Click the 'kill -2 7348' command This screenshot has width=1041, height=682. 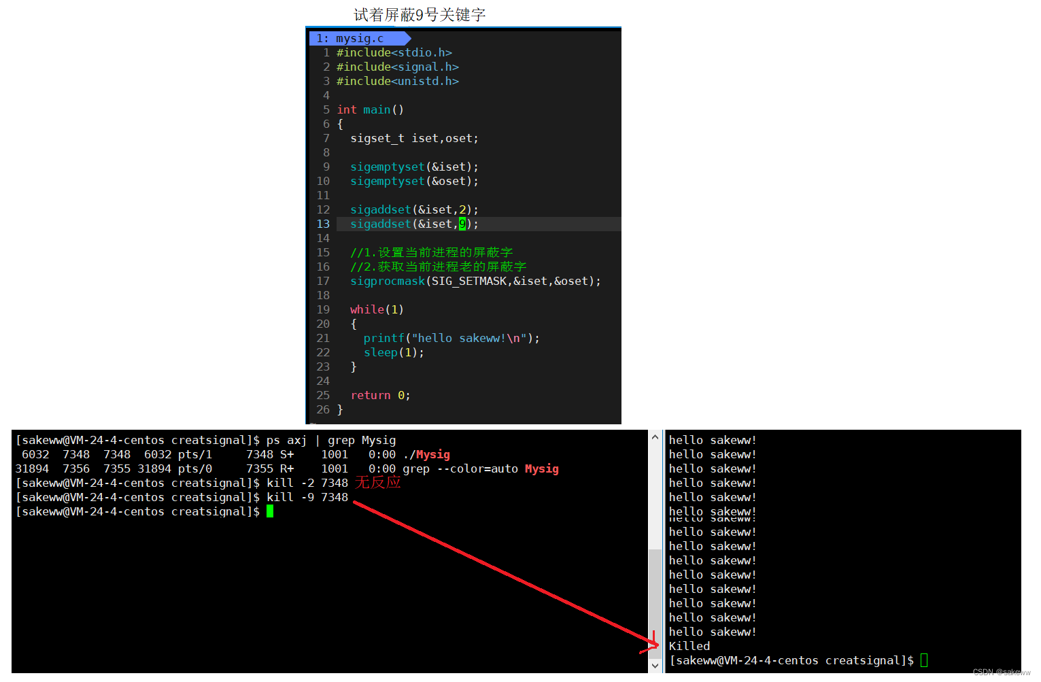pyautogui.click(x=307, y=483)
